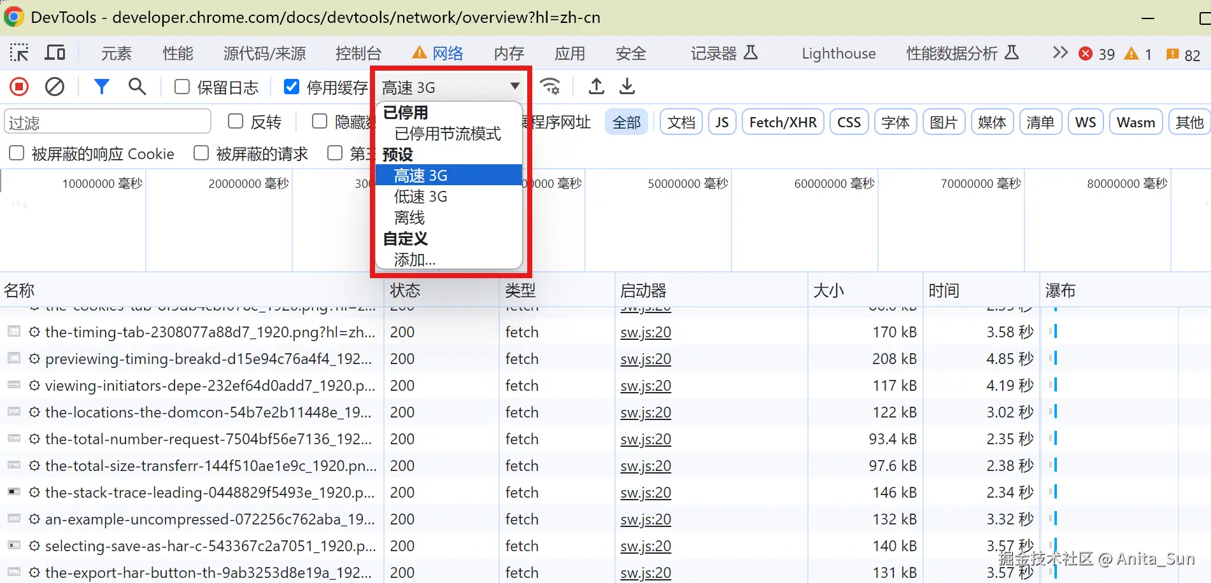Click service worker gear of the-locations-the-domcon row
Screen dimensions: 1211x583
34,412
